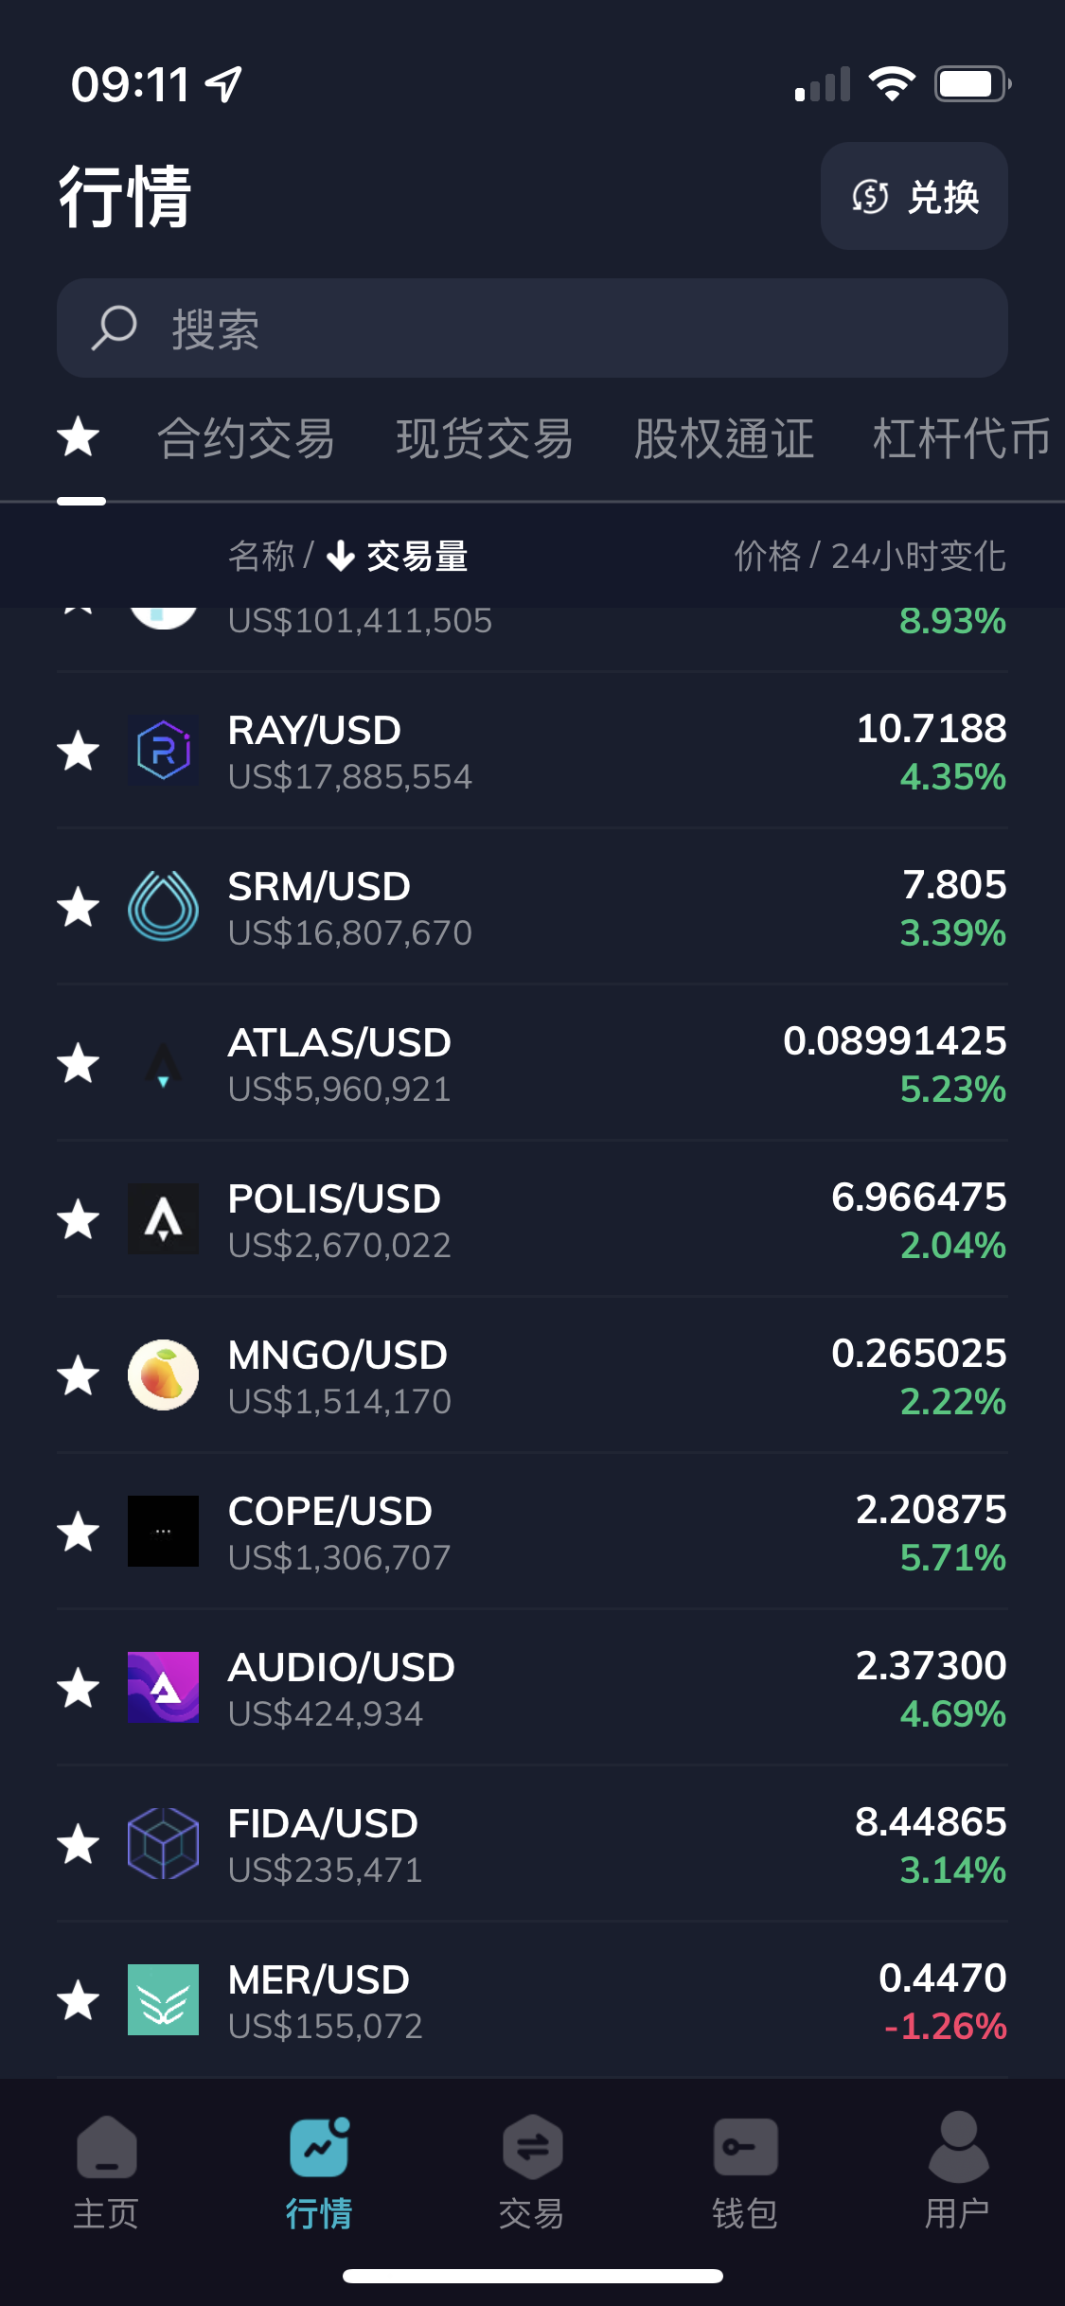Unfavorite RAY/USD star
The image size is (1065, 2306).
pyautogui.click(x=79, y=751)
